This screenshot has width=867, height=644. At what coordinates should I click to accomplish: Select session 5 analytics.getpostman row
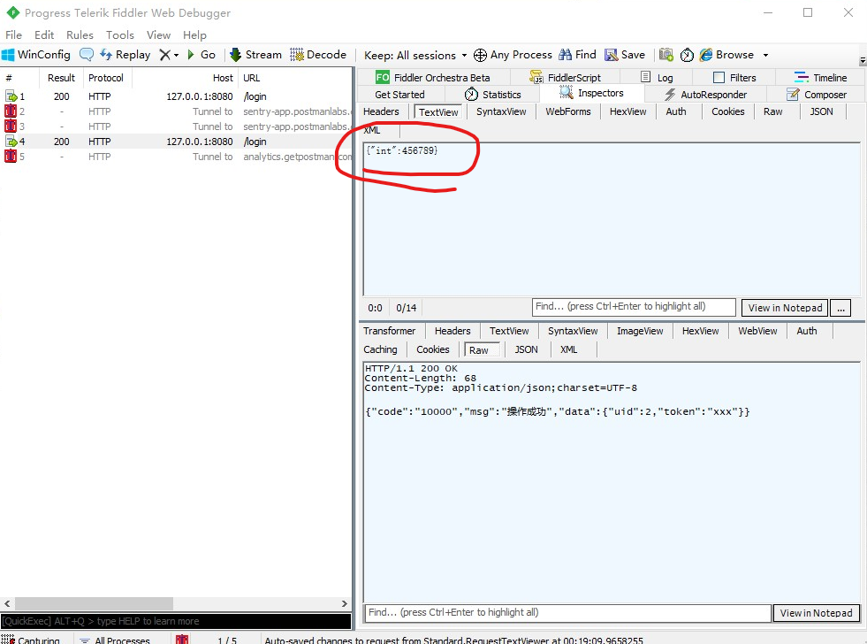176,157
